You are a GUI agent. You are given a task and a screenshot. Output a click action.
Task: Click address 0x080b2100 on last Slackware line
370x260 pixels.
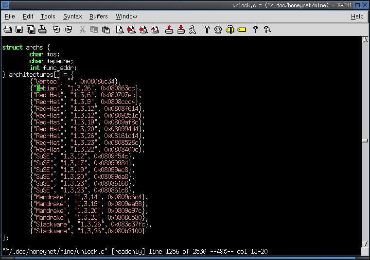(x=124, y=231)
